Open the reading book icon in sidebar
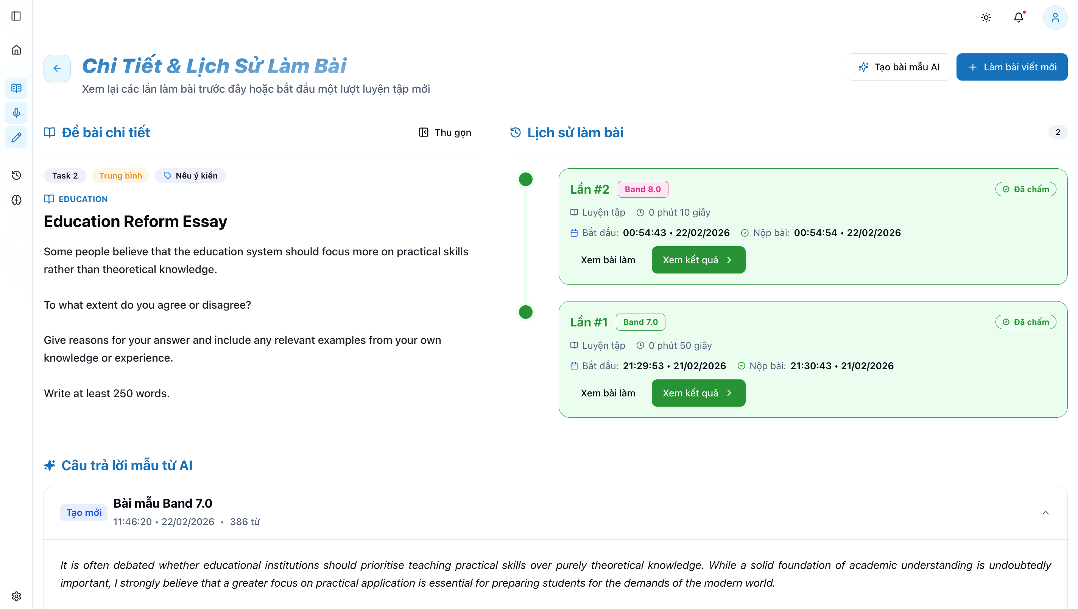 point(16,88)
